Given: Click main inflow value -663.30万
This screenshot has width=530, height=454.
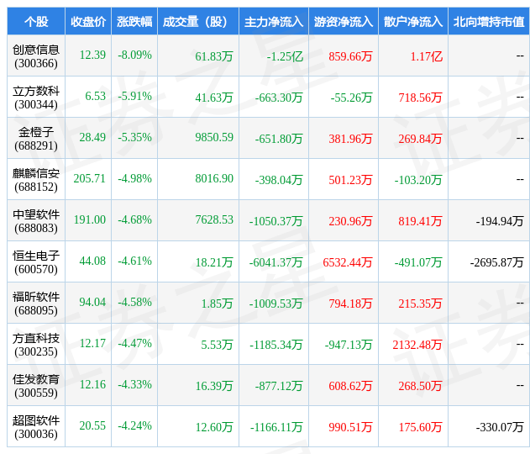Looking at the screenshot, I should 279,98.
